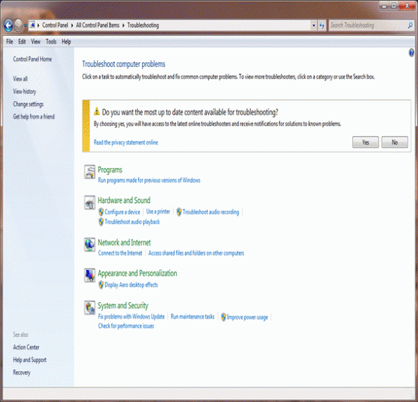Click the No button
Screen dimensions: 418x402
coord(395,142)
